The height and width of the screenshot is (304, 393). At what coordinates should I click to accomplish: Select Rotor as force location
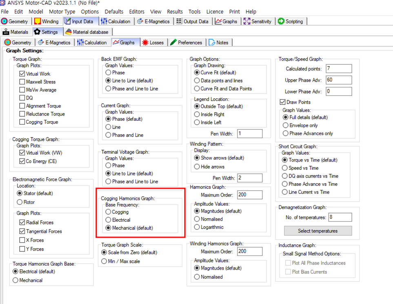pyautogui.click(x=19, y=202)
